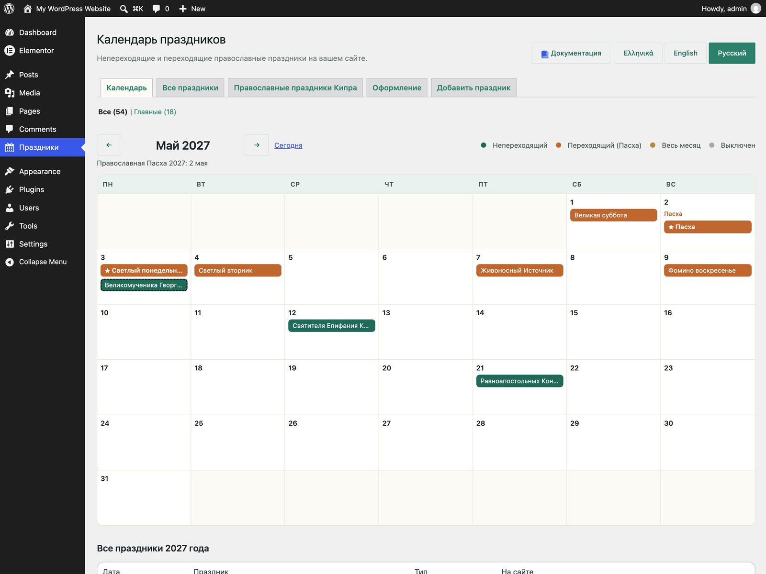
Task: Open the comments bubble icon in admin bar
Action: [156, 9]
